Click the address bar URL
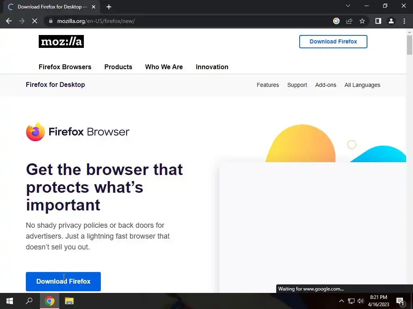The width and height of the screenshot is (413, 309). point(96,21)
